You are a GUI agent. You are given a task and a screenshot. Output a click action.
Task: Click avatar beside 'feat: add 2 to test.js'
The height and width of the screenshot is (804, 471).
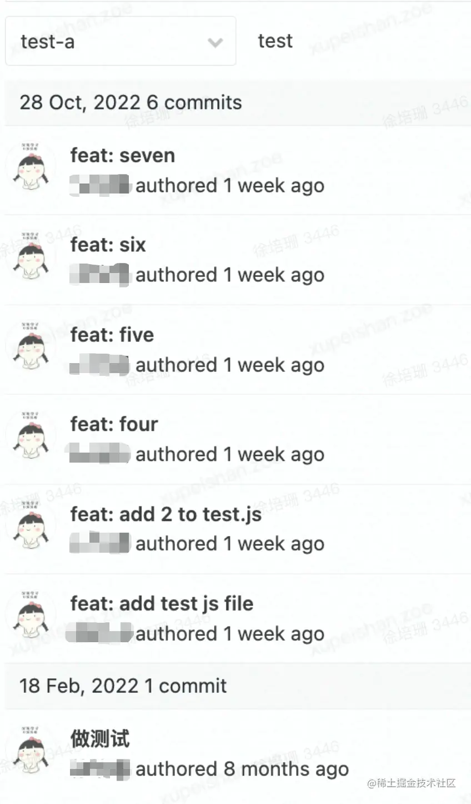[x=31, y=525]
